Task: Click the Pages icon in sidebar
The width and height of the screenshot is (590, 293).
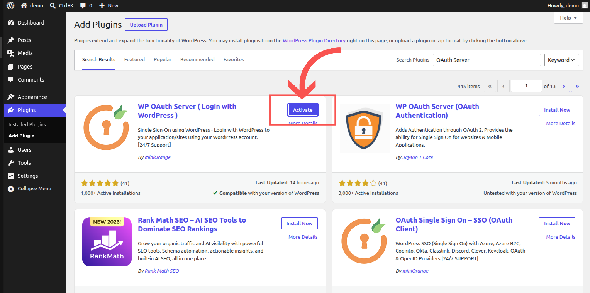Action: (x=11, y=67)
